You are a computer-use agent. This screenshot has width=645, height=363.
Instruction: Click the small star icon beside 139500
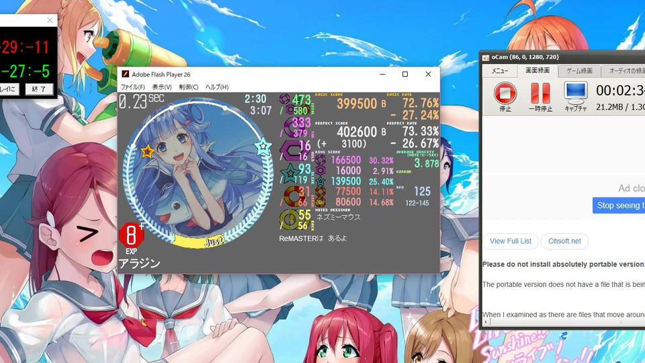tap(320, 181)
